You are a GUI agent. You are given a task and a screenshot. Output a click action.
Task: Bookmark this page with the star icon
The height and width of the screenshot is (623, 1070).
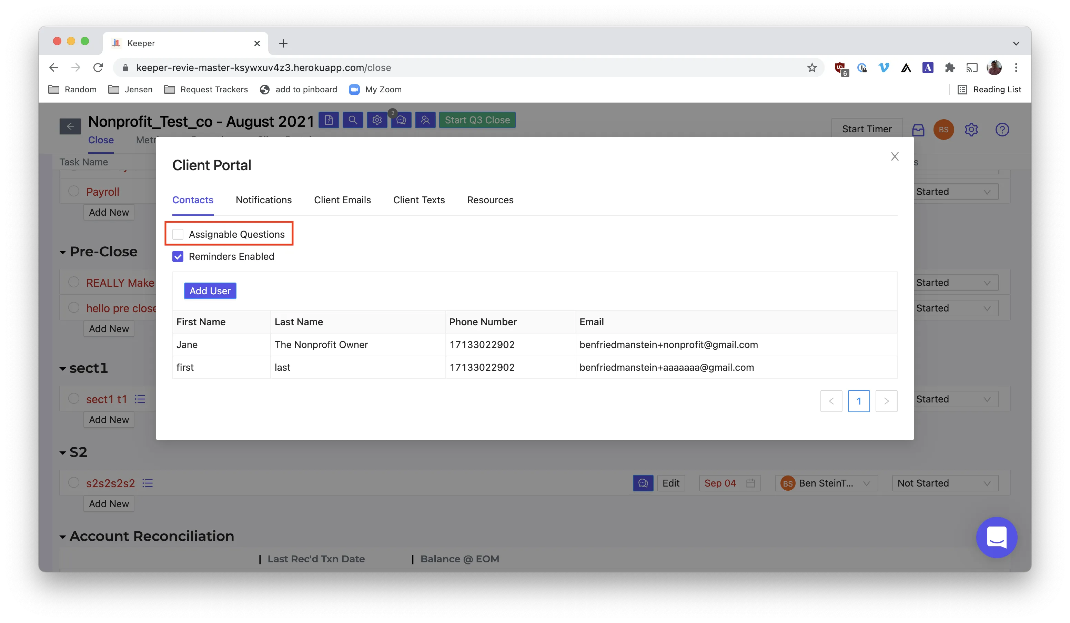pyautogui.click(x=812, y=68)
